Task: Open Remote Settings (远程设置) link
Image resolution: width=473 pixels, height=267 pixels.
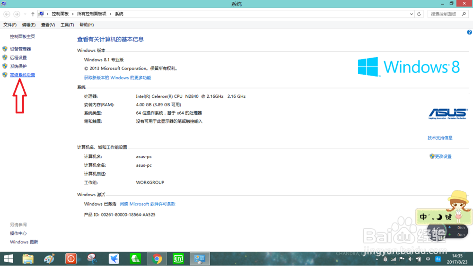Action: pyautogui.click(x=18, y=58)
